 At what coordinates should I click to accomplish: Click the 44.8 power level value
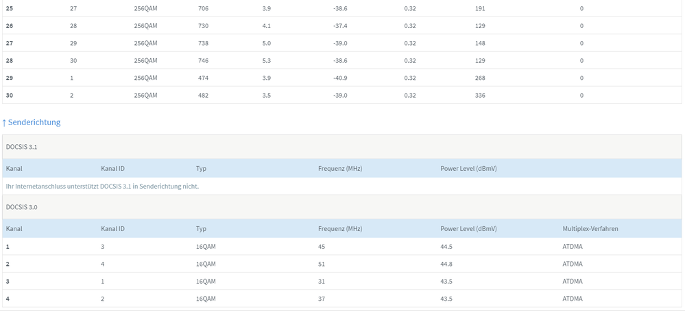coord(448,264)
